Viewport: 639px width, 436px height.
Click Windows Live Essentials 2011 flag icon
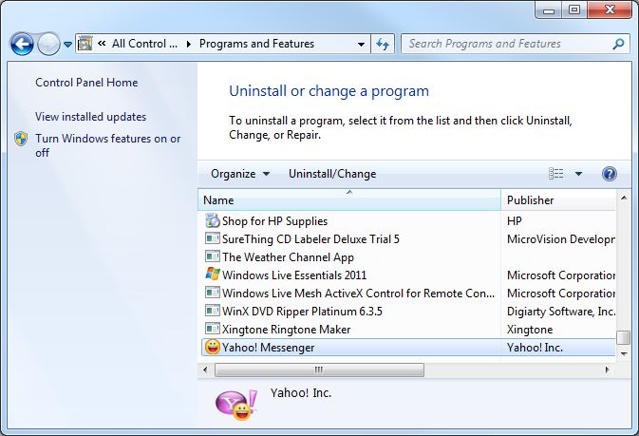[213, 275]
